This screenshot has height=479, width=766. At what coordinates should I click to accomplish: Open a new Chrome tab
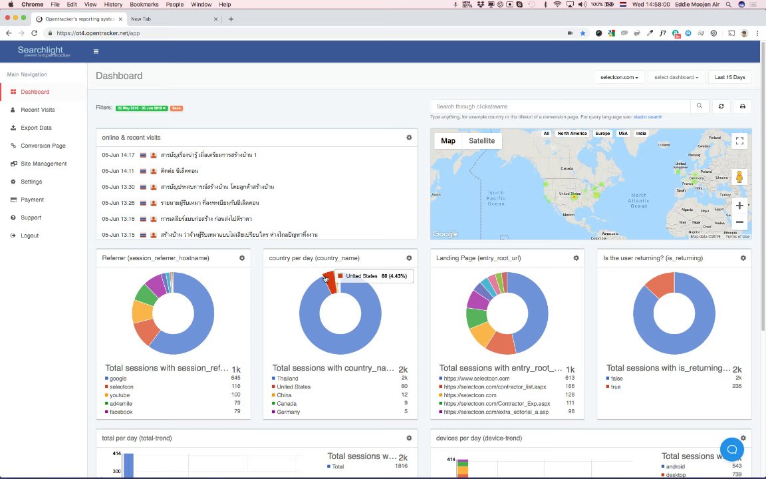click(x=231, y=19)
